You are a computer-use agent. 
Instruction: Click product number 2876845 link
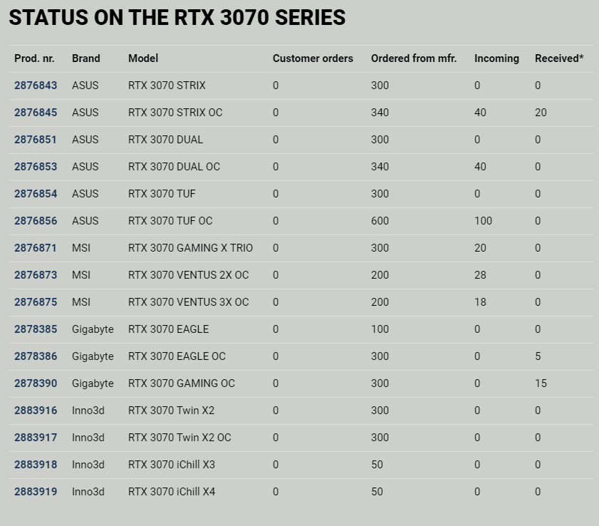(36, 113)
